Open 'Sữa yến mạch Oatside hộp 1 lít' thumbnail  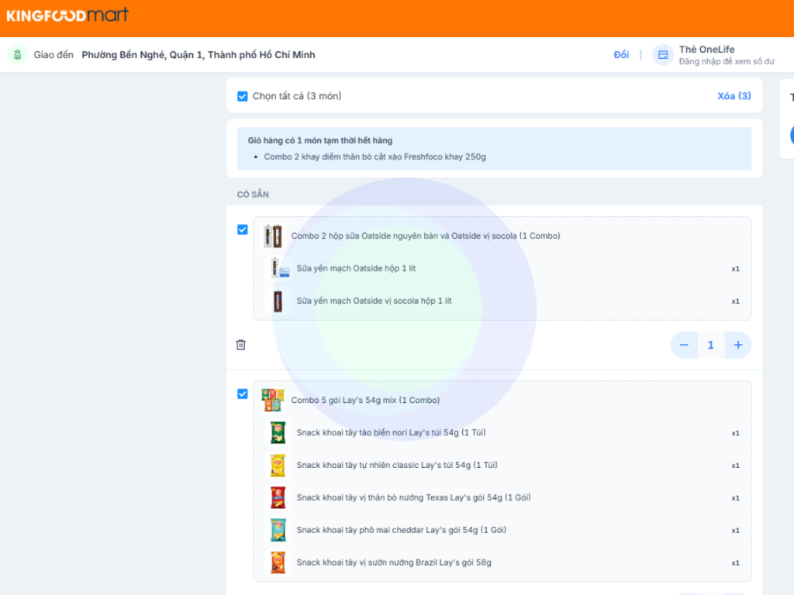[x=278, y=268]
